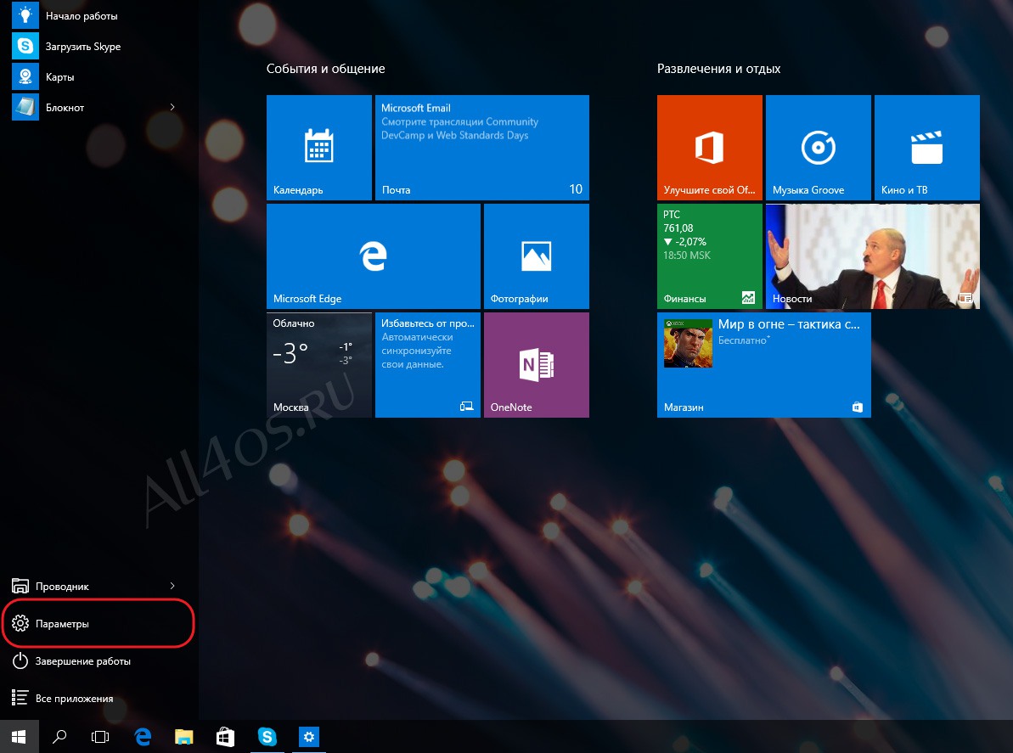This screenshot has width=1013, height=753.
Task: Open the Кино и ТВ tile
Action: pos(926,147)
